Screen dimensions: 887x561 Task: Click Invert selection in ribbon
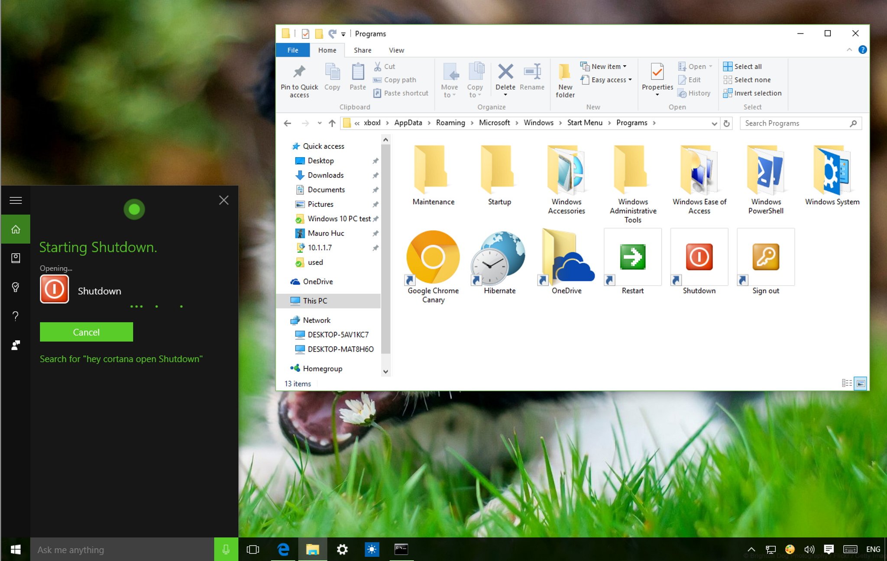tap(752, 93)
